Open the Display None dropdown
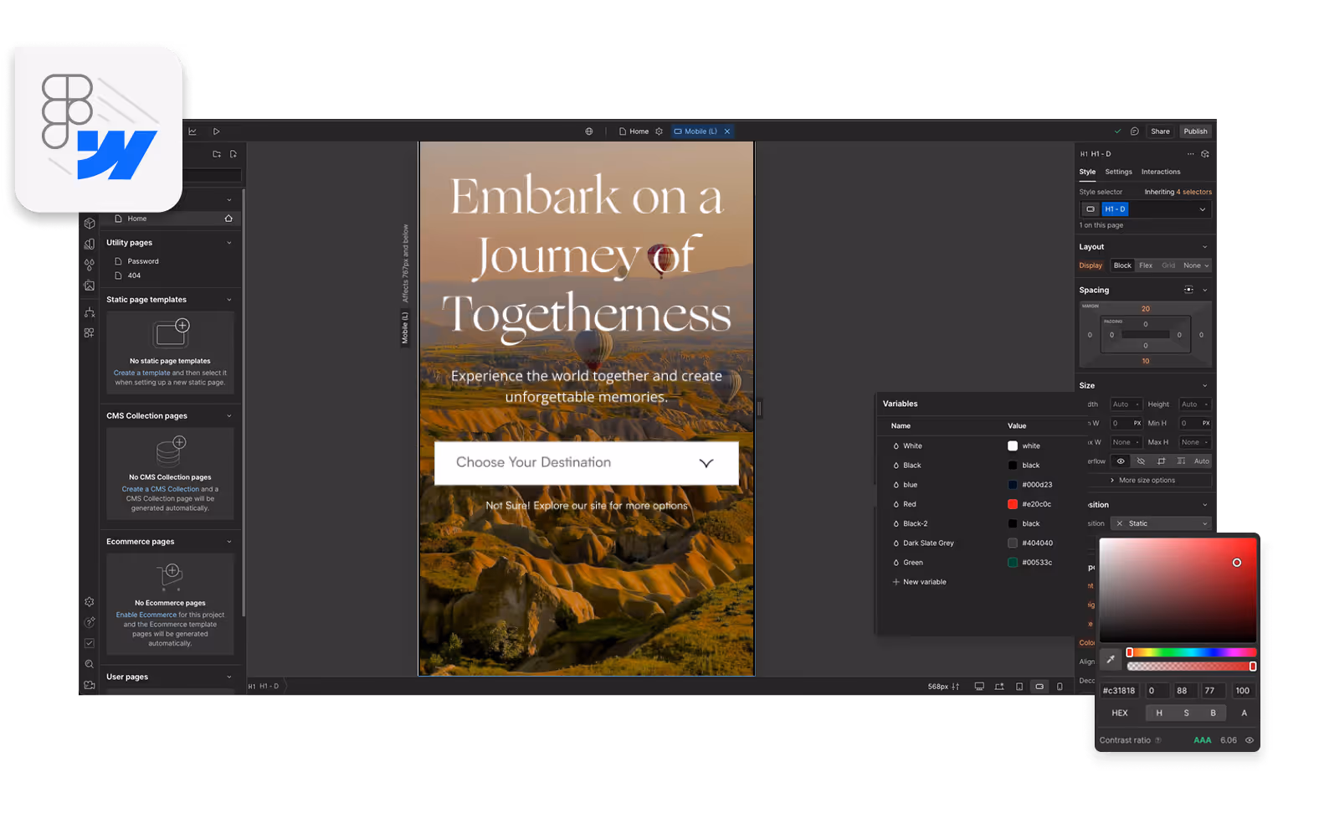The image size is (1324, 829). point(1196,265)
